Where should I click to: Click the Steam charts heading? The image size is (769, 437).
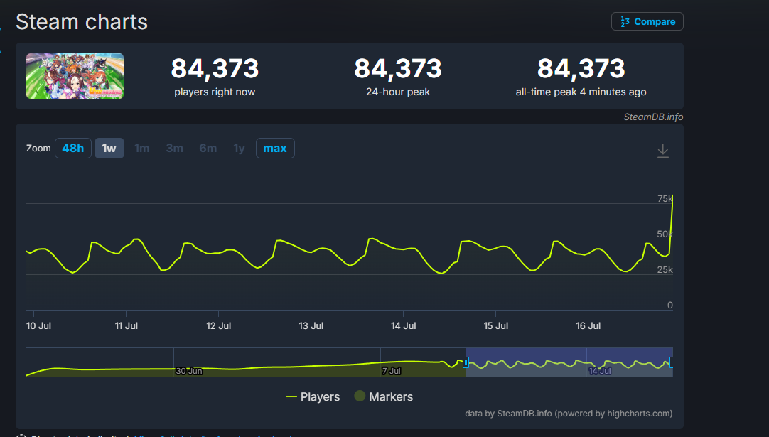point(82,22)
